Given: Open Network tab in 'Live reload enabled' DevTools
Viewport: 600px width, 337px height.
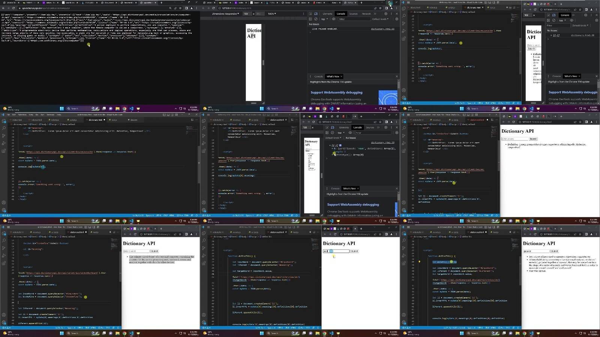Looking at the screenshot, I should tap(366, 14).
